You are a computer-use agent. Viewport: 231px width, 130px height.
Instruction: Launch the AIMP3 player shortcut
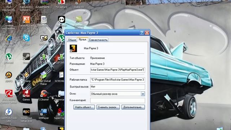coord(9,77)
